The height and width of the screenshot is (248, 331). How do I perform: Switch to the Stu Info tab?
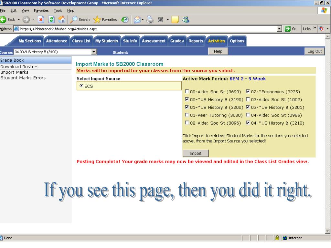click(x=130, y=41)
